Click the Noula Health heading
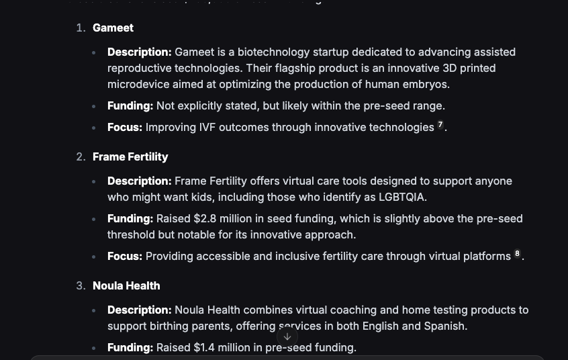The width and height of the screenshot is (568, 360). click(126, 285)
